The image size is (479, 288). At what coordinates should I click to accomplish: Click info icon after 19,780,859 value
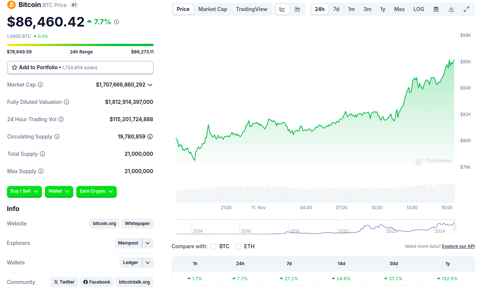[150, 137]
